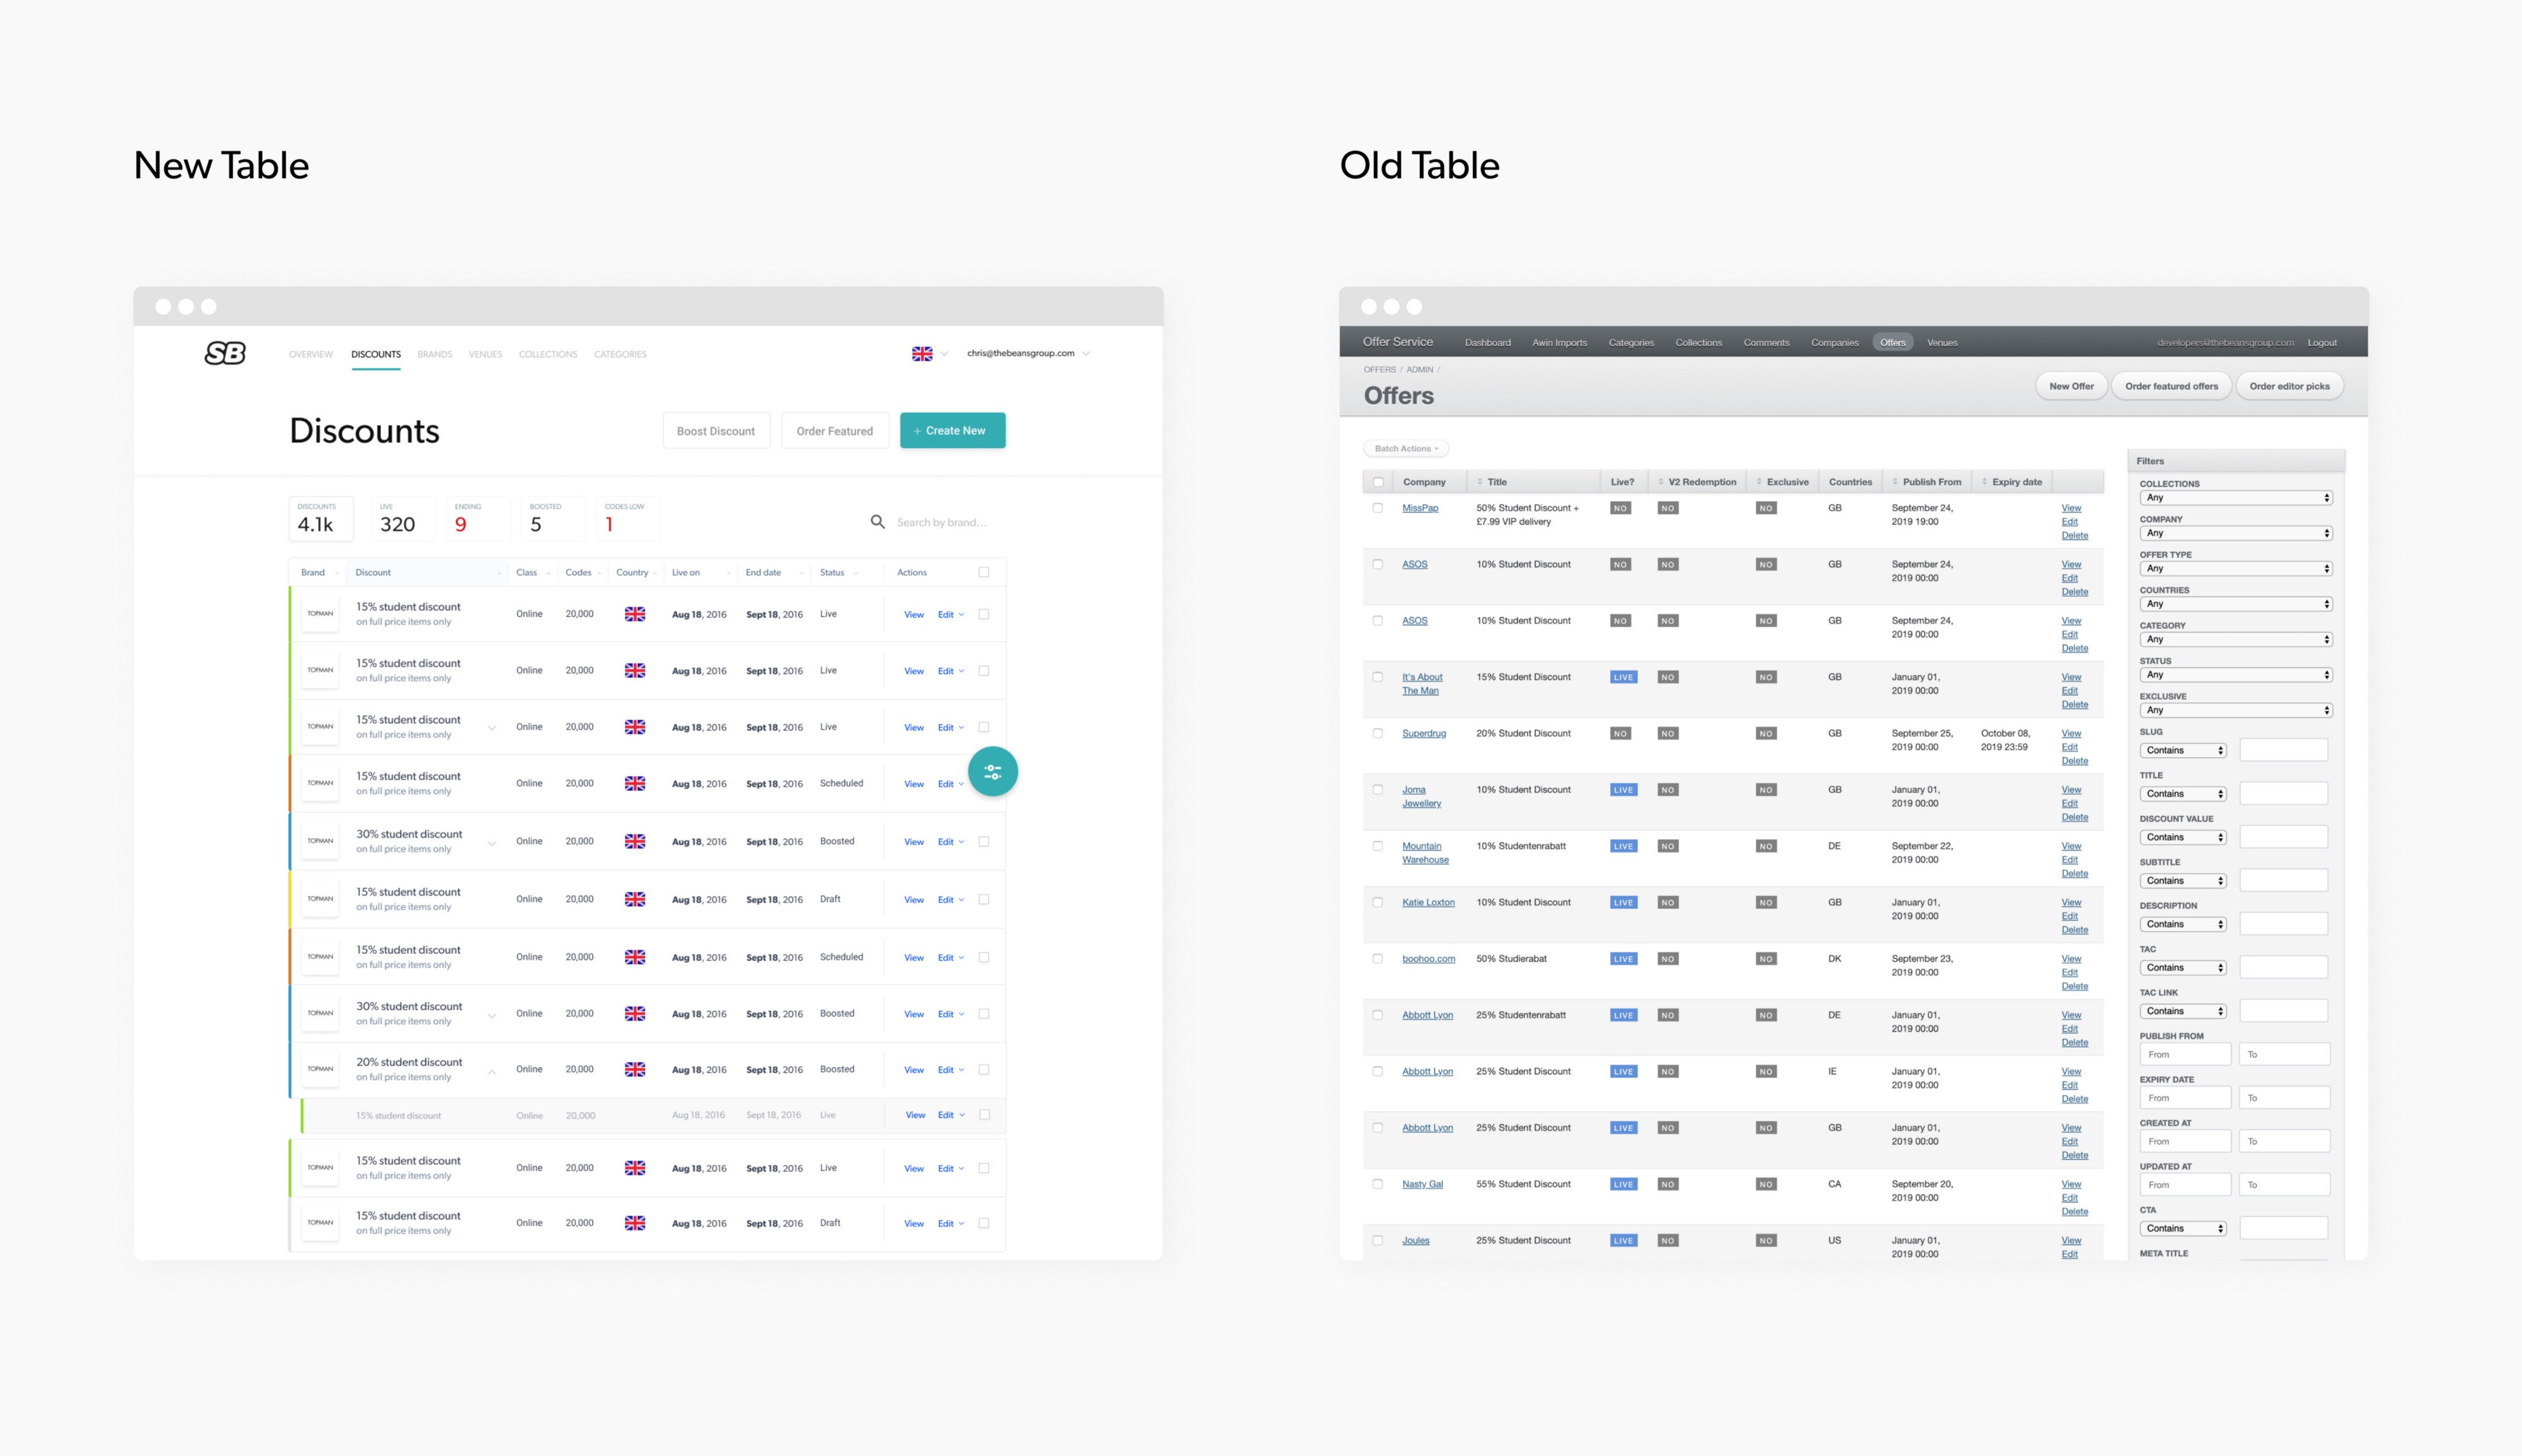The image size is (2522, 1456).
Task: Click the SB logo in the top navigation
Action: click(224, 353)
